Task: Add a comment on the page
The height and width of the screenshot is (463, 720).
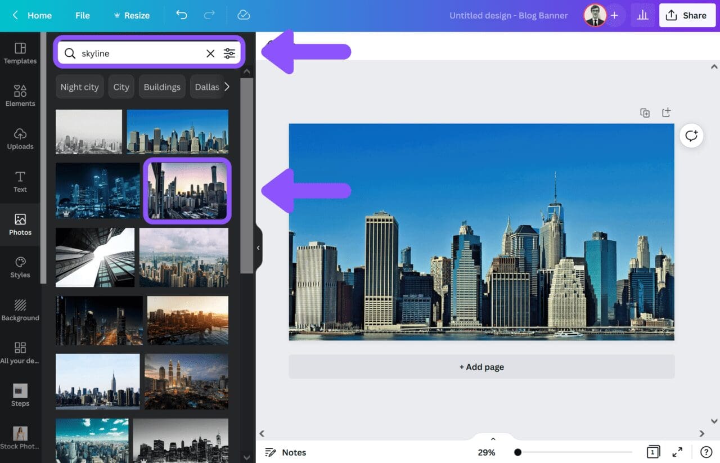Action: coord(691,135)
